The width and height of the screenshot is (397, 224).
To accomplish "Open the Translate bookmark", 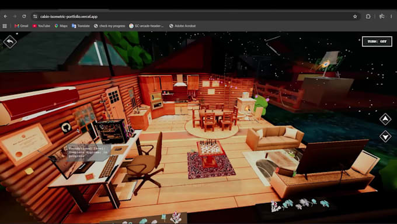I will [81, 26].
